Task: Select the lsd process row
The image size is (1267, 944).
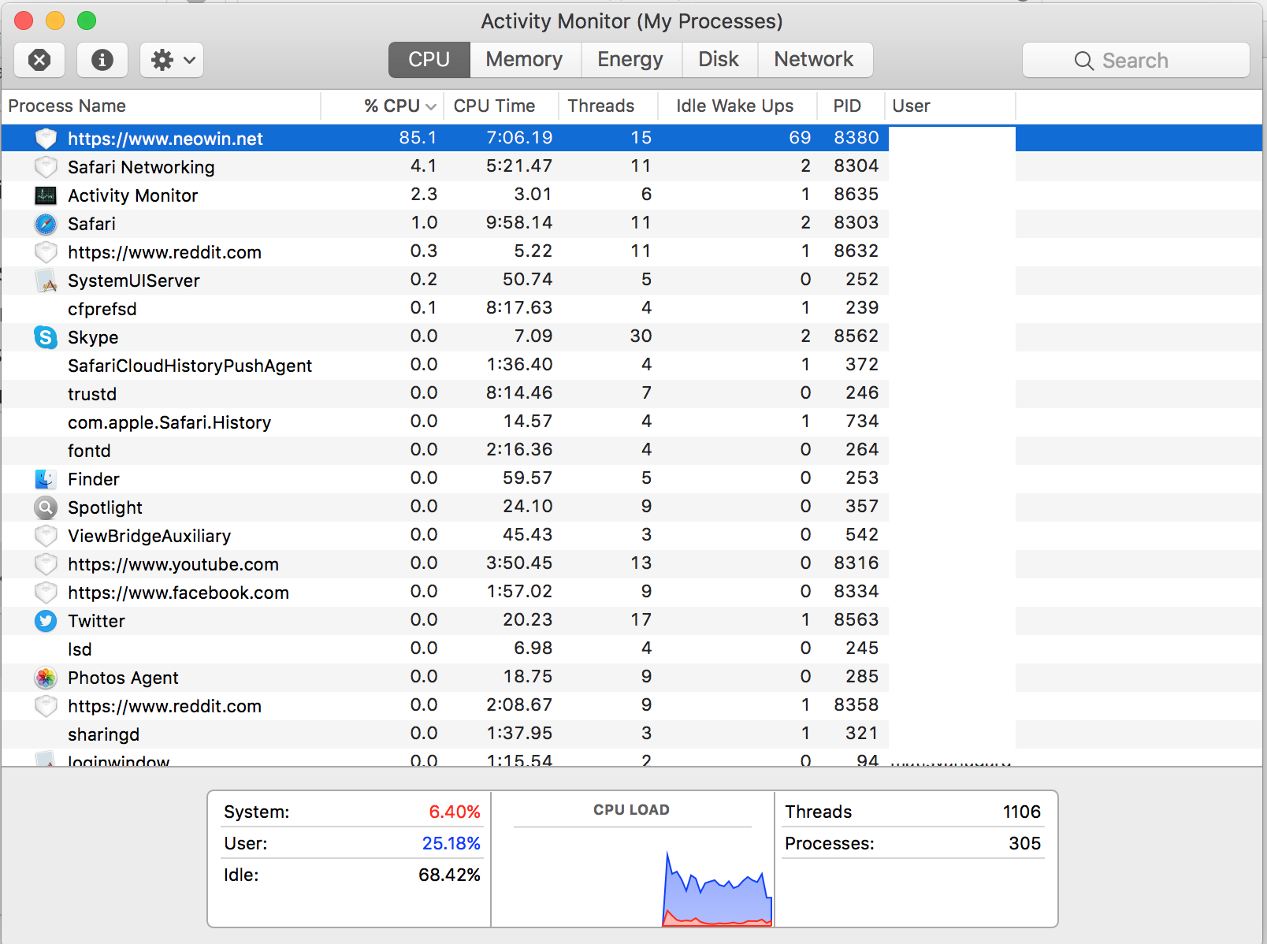Action: 632,649
